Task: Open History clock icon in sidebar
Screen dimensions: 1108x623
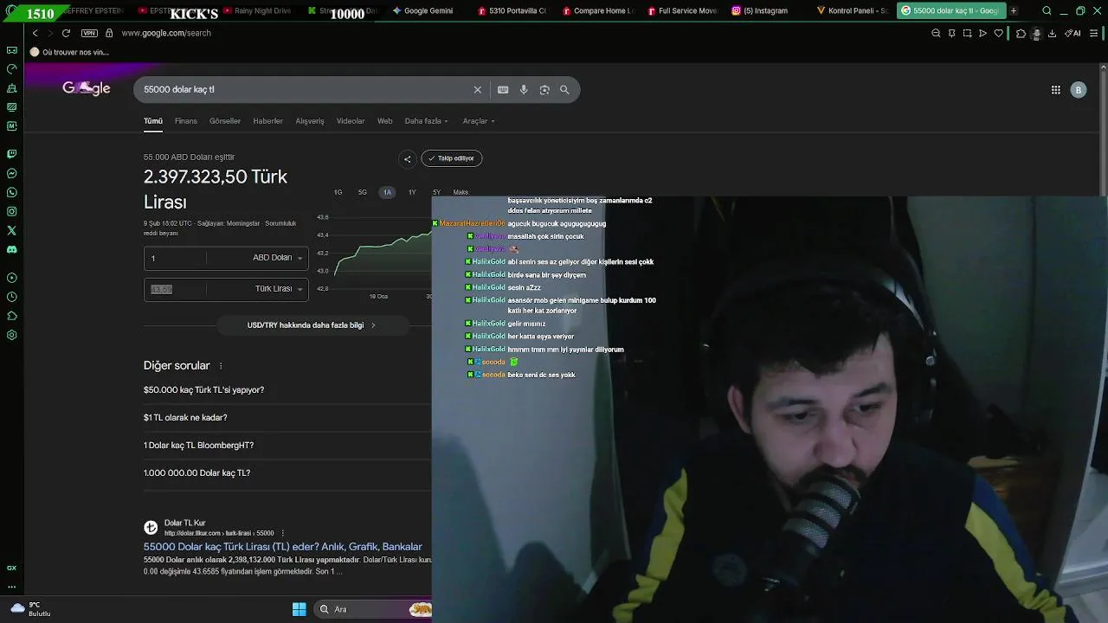Action: (x=11, y=297)
